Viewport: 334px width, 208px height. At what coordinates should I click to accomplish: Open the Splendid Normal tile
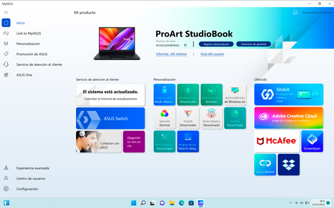pyautogui.click(x=164, y=118)
